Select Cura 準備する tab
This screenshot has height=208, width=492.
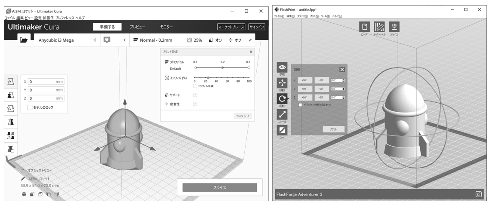pos(108,27)
